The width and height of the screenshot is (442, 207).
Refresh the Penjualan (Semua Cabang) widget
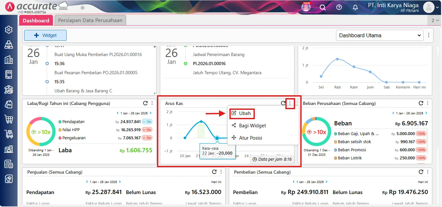(214, 172)
